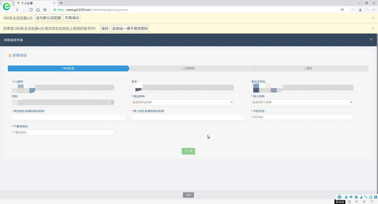Click the Omega symbol icon in IME bar
378x204 pixels.
[371, 197]
